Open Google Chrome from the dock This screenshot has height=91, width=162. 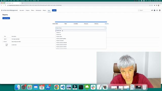pyautogui.click(x=57, y=87)
